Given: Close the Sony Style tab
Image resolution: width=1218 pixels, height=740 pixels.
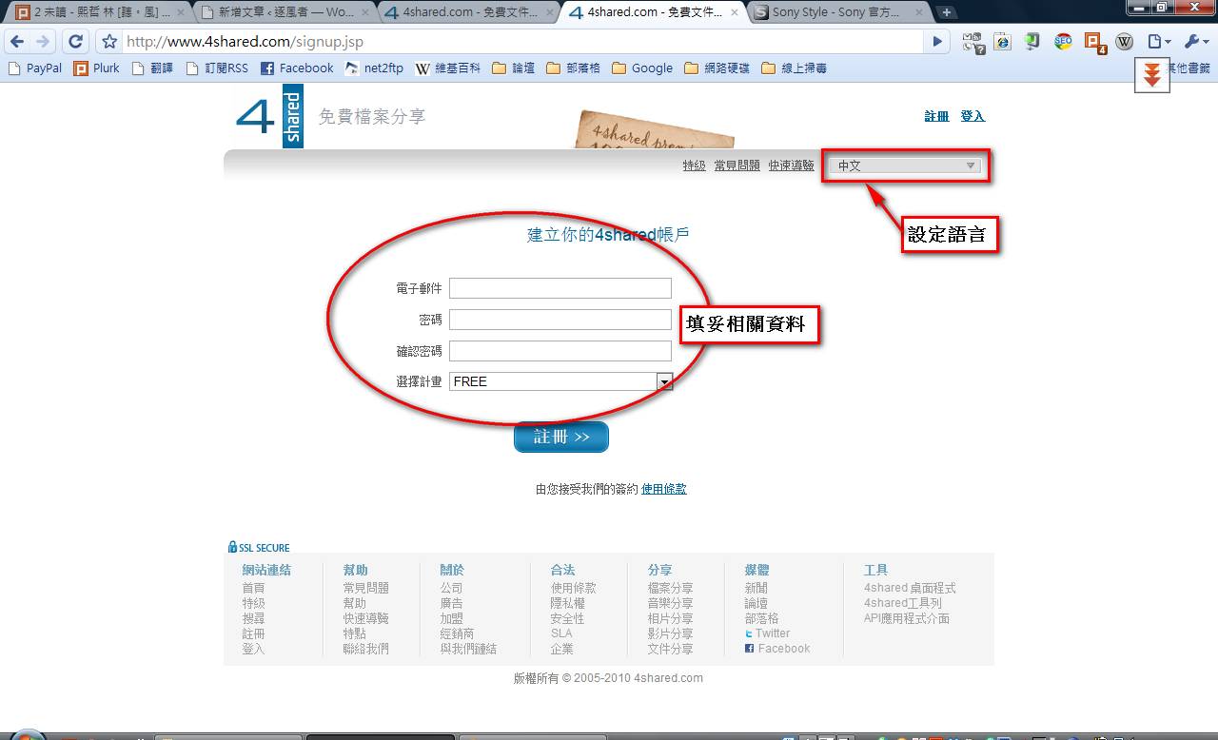Looking at the screenshot, I should (x=918, y=12).
